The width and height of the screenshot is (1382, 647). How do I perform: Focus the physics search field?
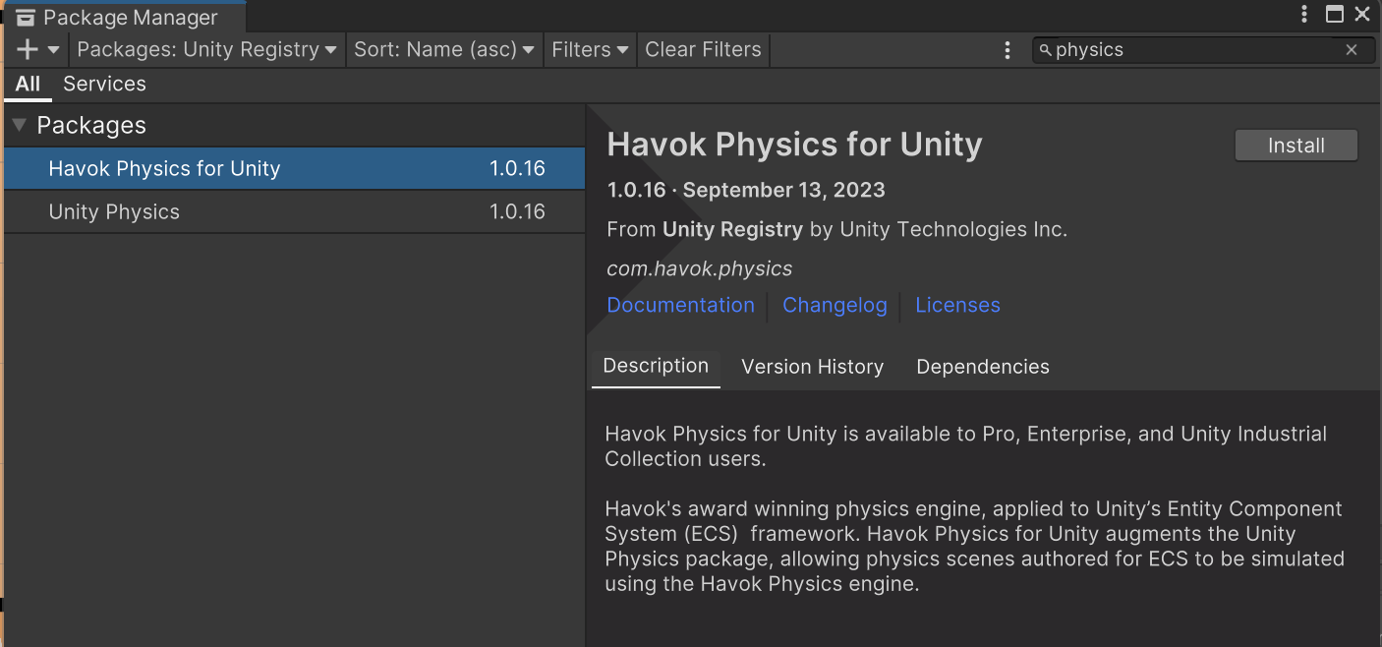click(x=1203, y=50)
